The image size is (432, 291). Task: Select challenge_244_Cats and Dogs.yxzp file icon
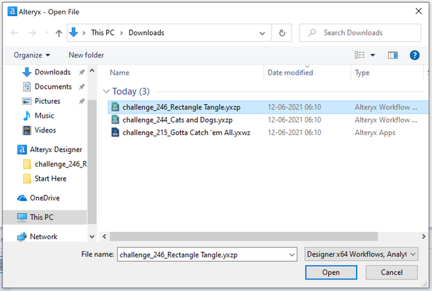point(116,120)
